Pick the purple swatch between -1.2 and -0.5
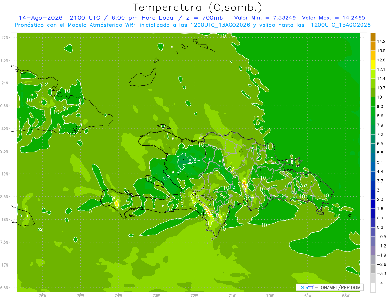 click(x=373, y=241)
